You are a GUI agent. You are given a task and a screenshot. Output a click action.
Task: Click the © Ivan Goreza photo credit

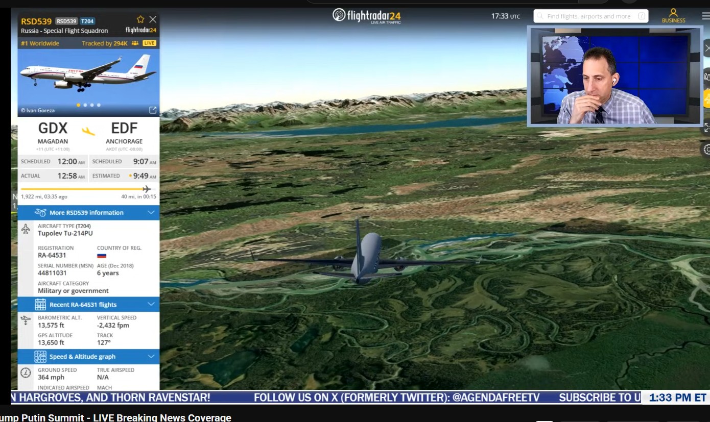pos(38,110)
